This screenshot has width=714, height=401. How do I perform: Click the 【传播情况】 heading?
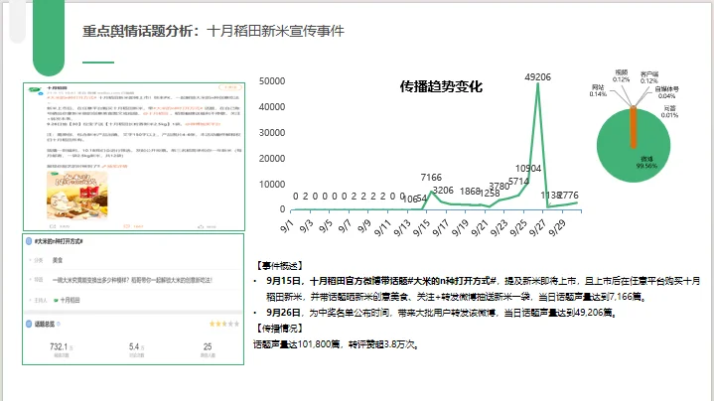click(278, 329)
